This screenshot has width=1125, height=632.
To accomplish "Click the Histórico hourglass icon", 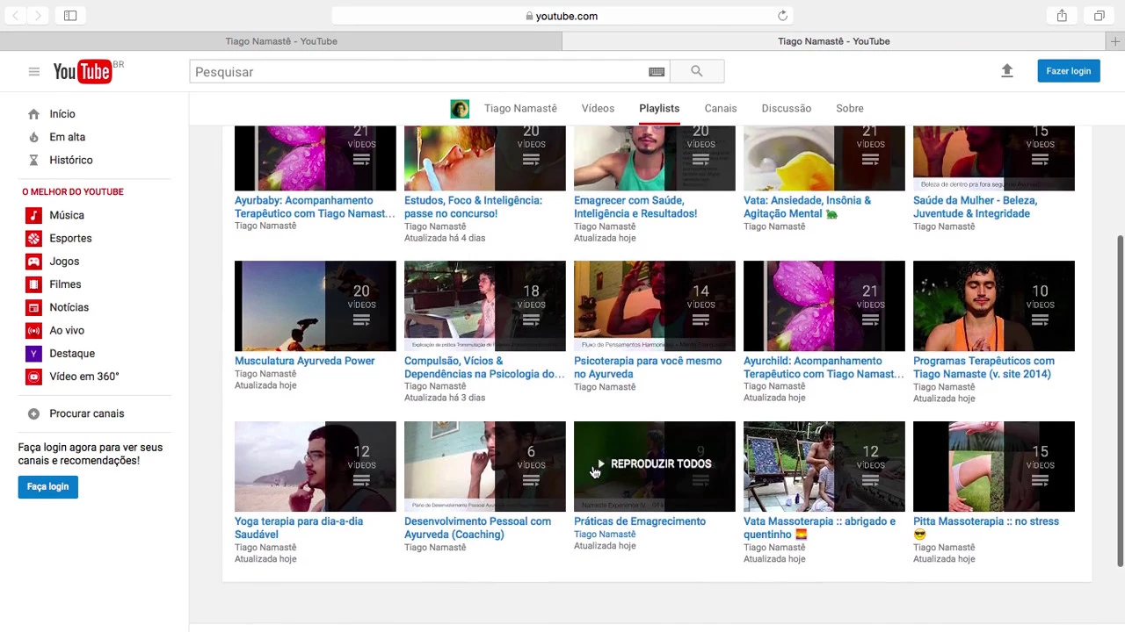I will click(x=33, y=160).
